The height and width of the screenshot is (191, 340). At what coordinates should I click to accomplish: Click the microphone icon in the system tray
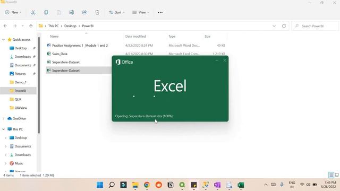282,185
